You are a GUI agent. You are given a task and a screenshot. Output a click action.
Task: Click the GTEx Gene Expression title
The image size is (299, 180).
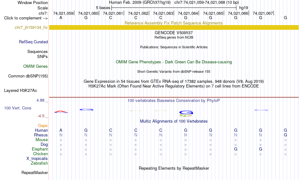[x=174, y=81]
